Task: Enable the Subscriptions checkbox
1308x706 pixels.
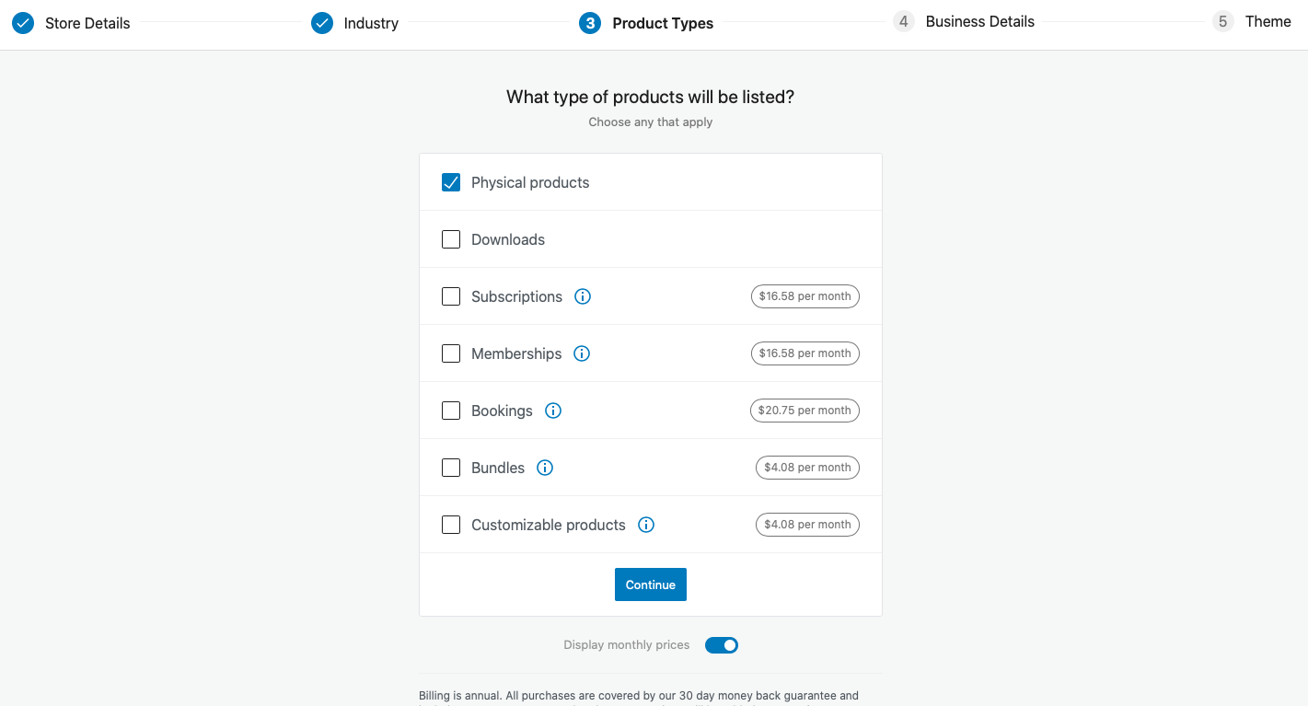Action: (451, 296)
